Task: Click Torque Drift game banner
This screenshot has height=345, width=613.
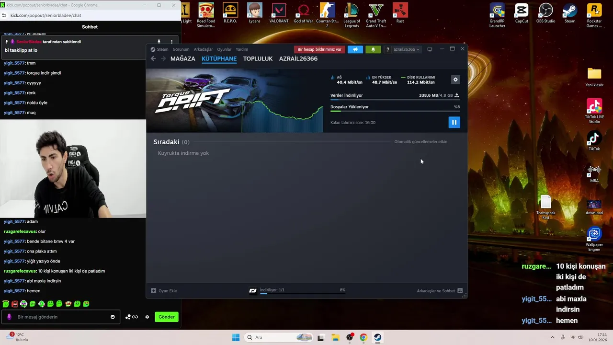Action: click(235, 101)
